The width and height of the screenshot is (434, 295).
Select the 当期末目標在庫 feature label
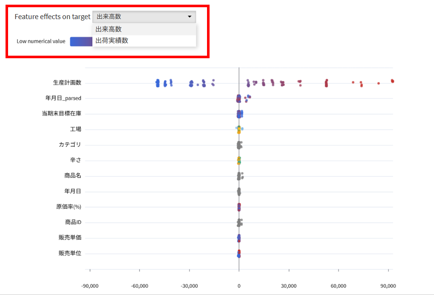pos(62,113)
